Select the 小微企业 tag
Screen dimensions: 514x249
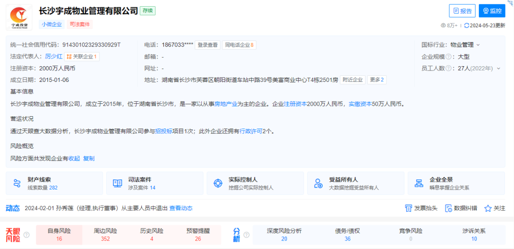pos(51,24)
